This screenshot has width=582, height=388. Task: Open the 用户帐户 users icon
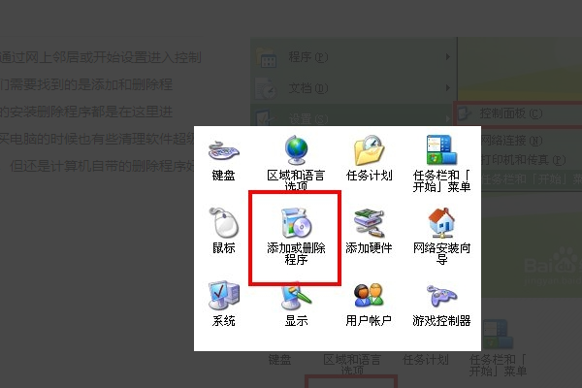tap(369, 296)
